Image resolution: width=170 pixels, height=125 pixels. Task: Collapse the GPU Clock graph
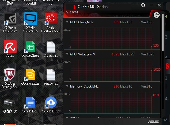pyautogui.click(x=67, y=22)
